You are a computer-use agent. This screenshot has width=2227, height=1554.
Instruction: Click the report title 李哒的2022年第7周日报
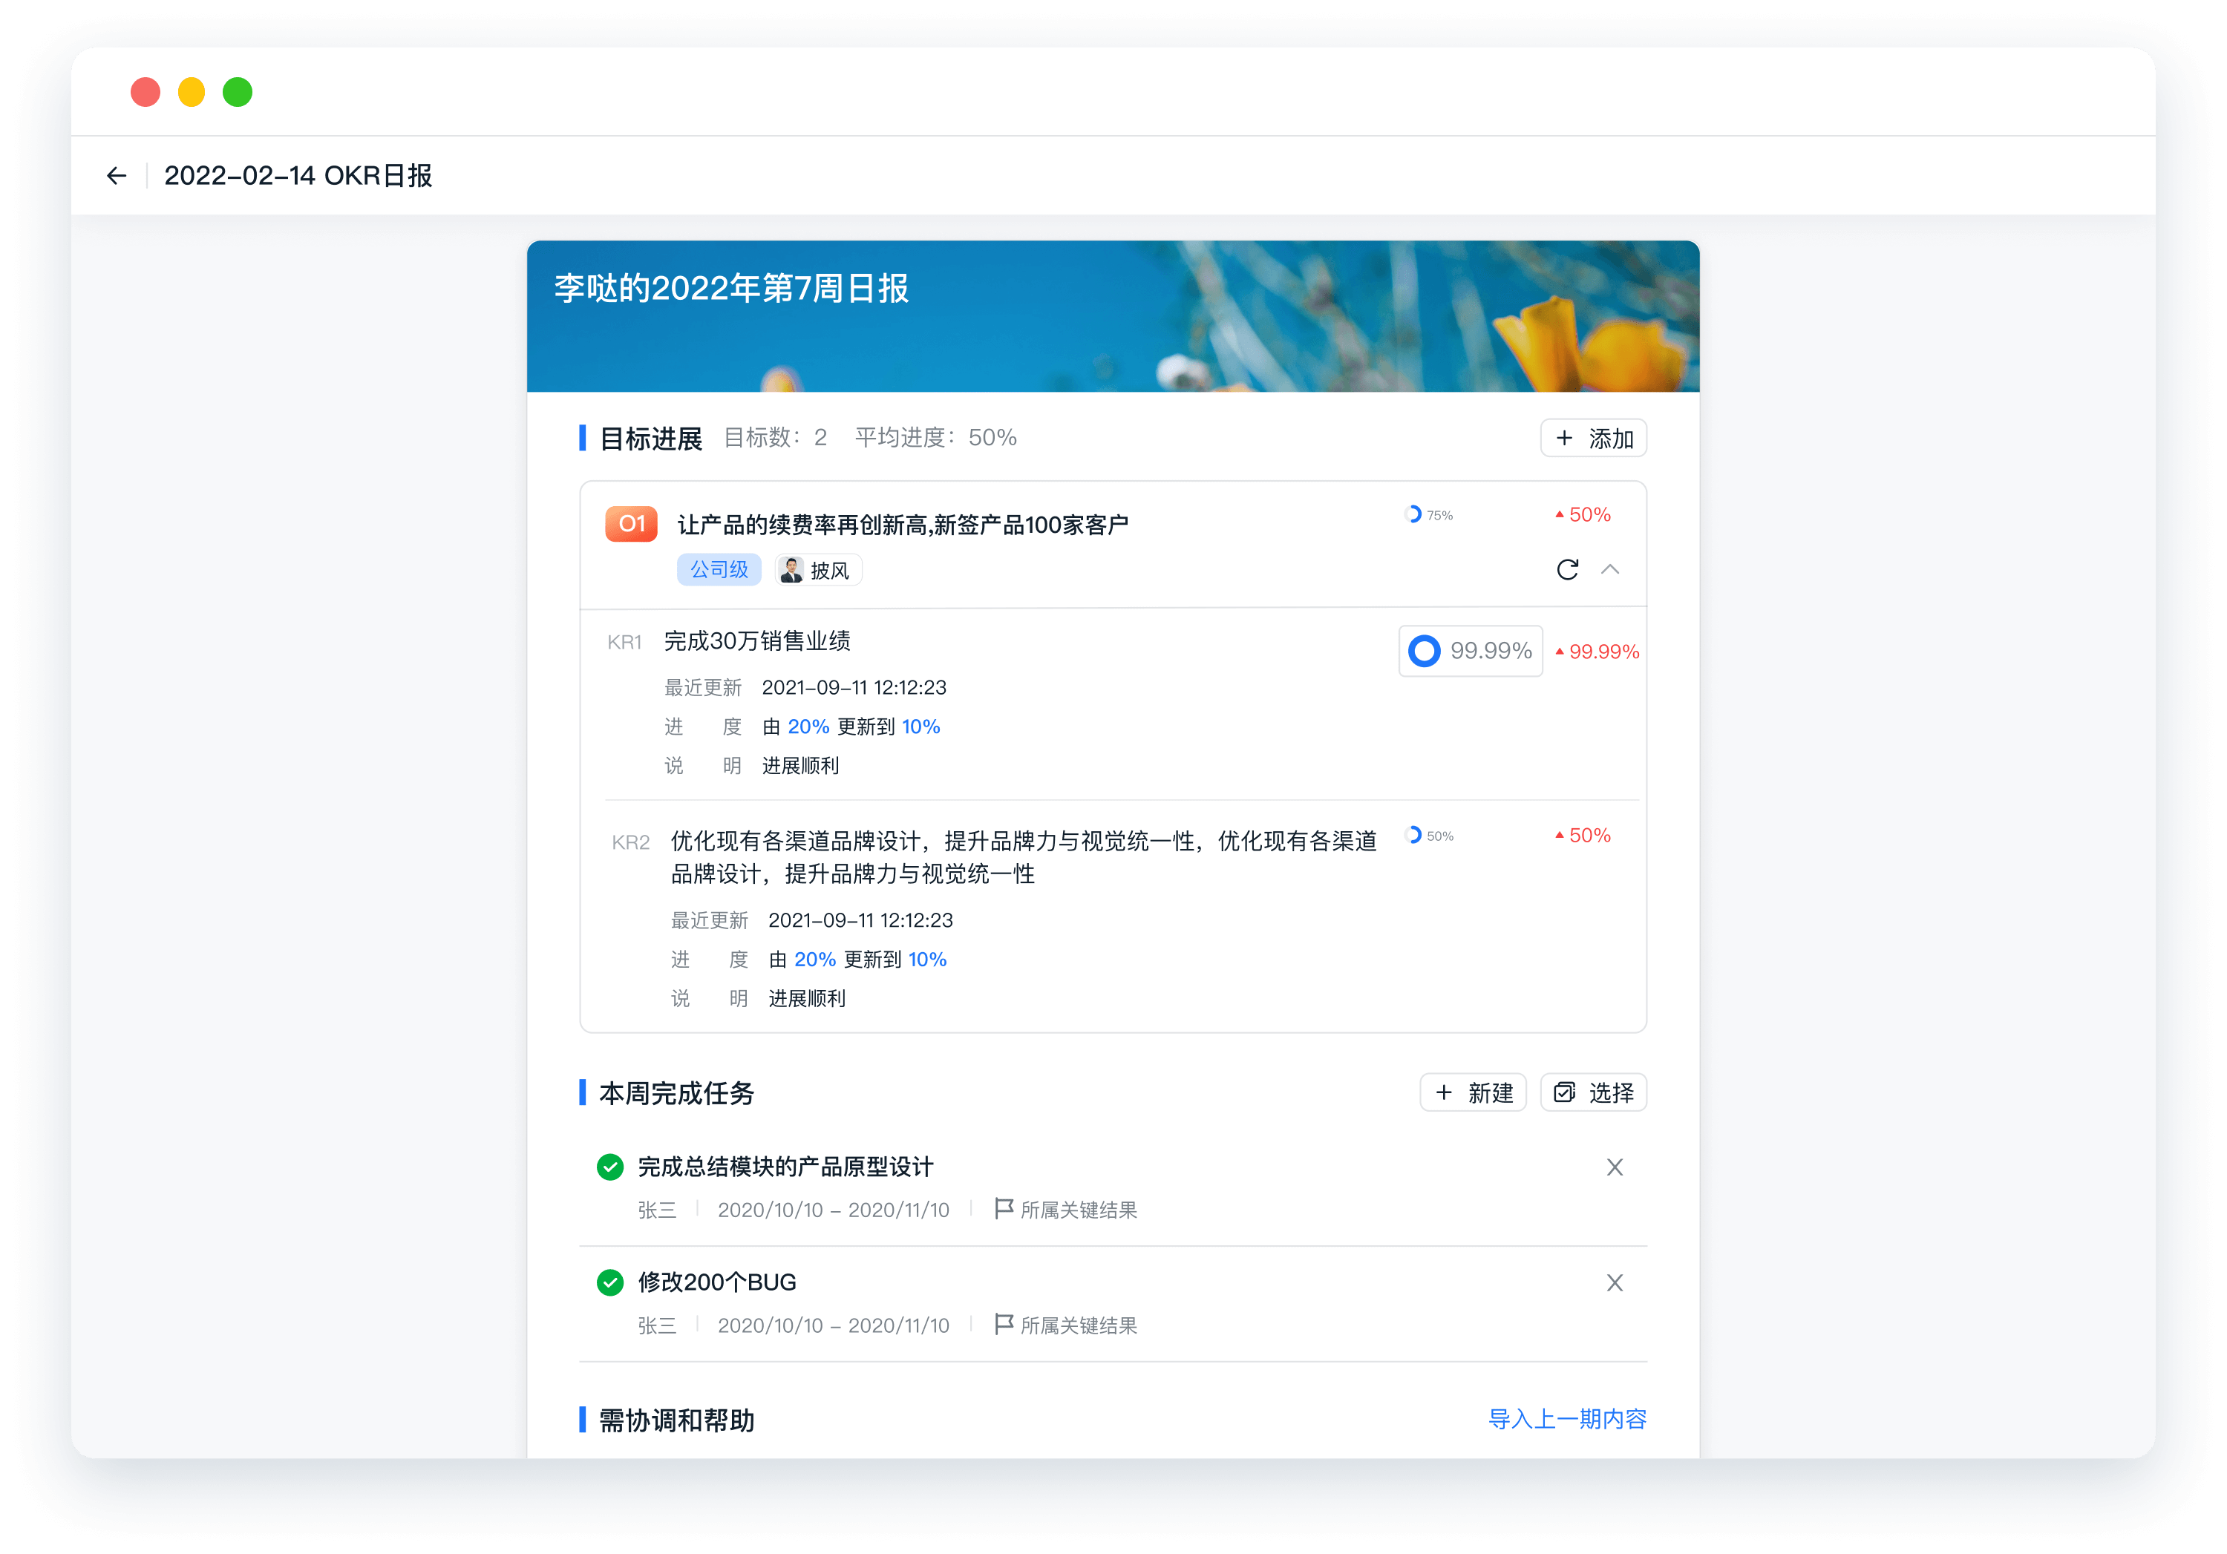click(x=731, y=288)
